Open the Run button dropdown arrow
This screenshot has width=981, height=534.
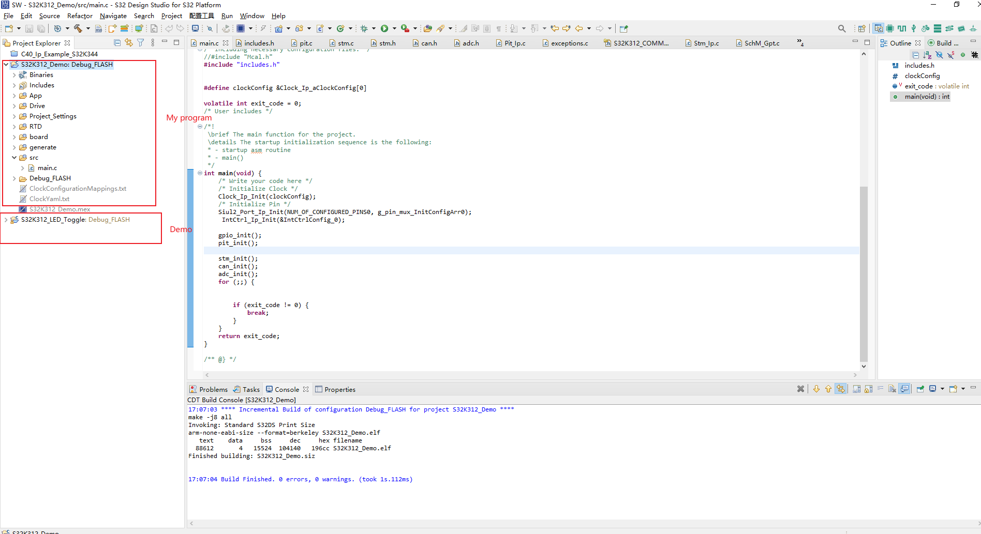click(394, 28)
